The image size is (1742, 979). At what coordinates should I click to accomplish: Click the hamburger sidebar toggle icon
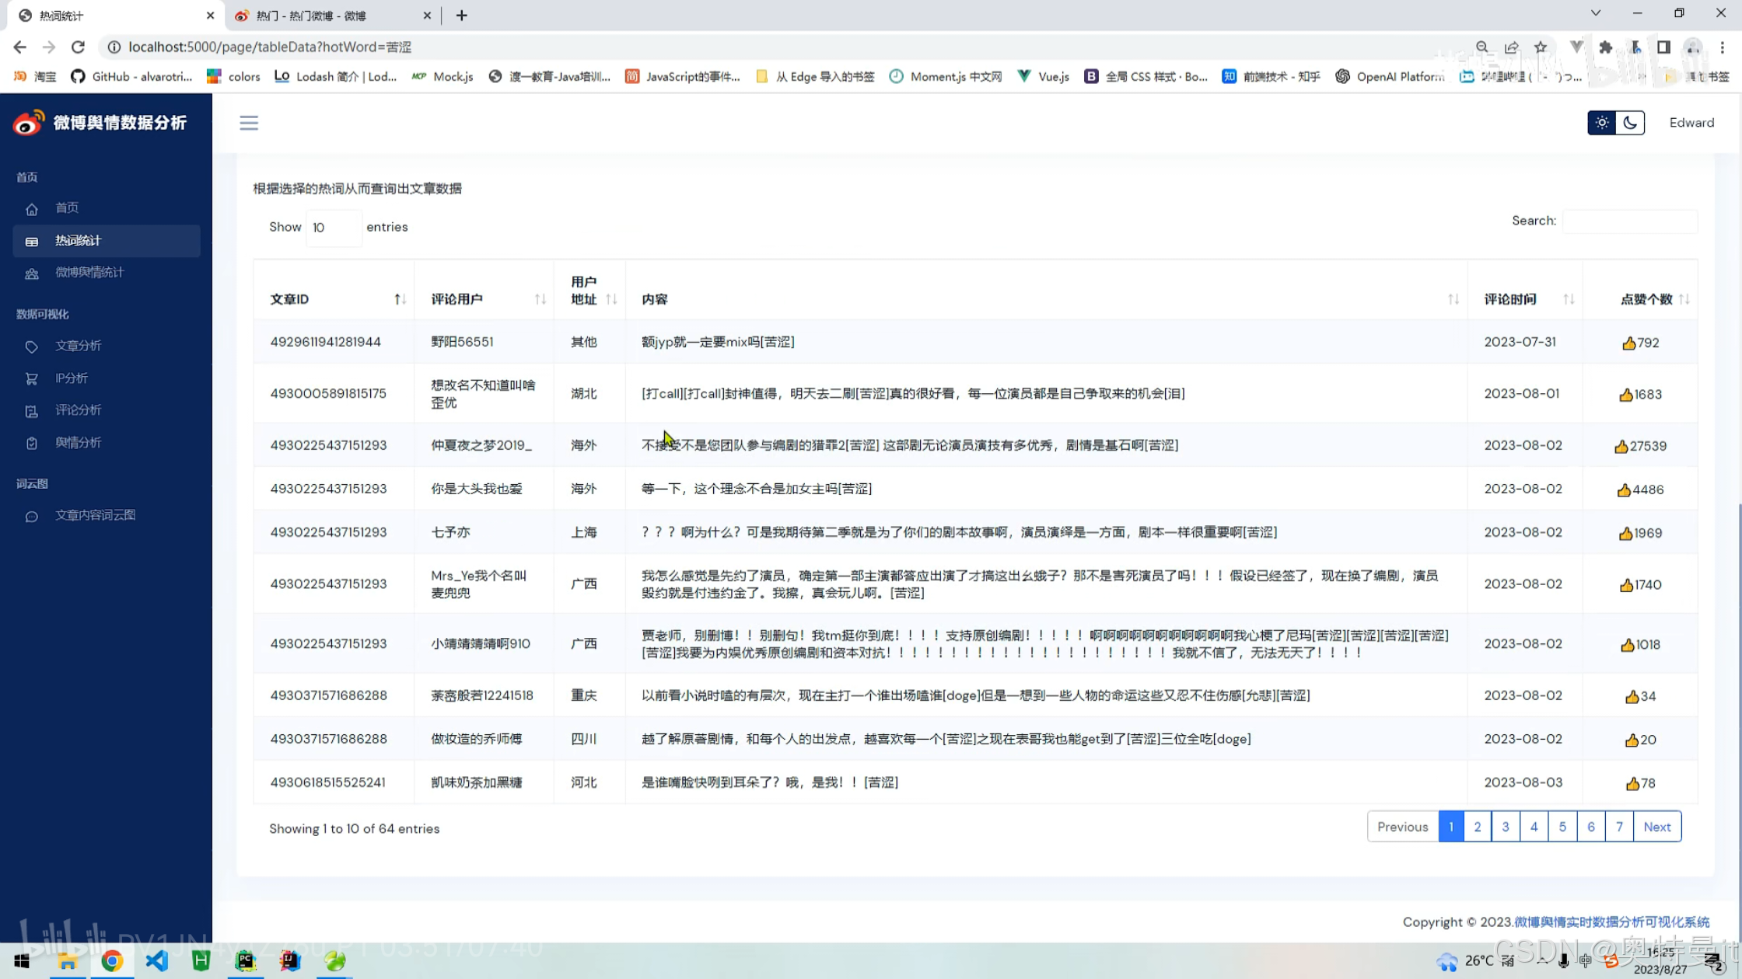[248, 123]
